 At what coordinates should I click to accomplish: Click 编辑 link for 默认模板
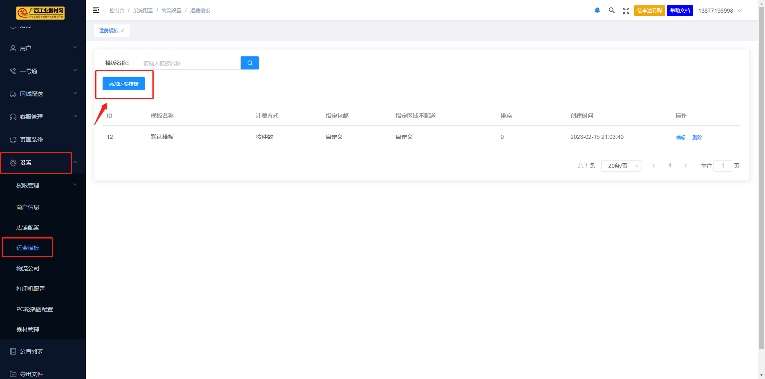pos(680,138)
